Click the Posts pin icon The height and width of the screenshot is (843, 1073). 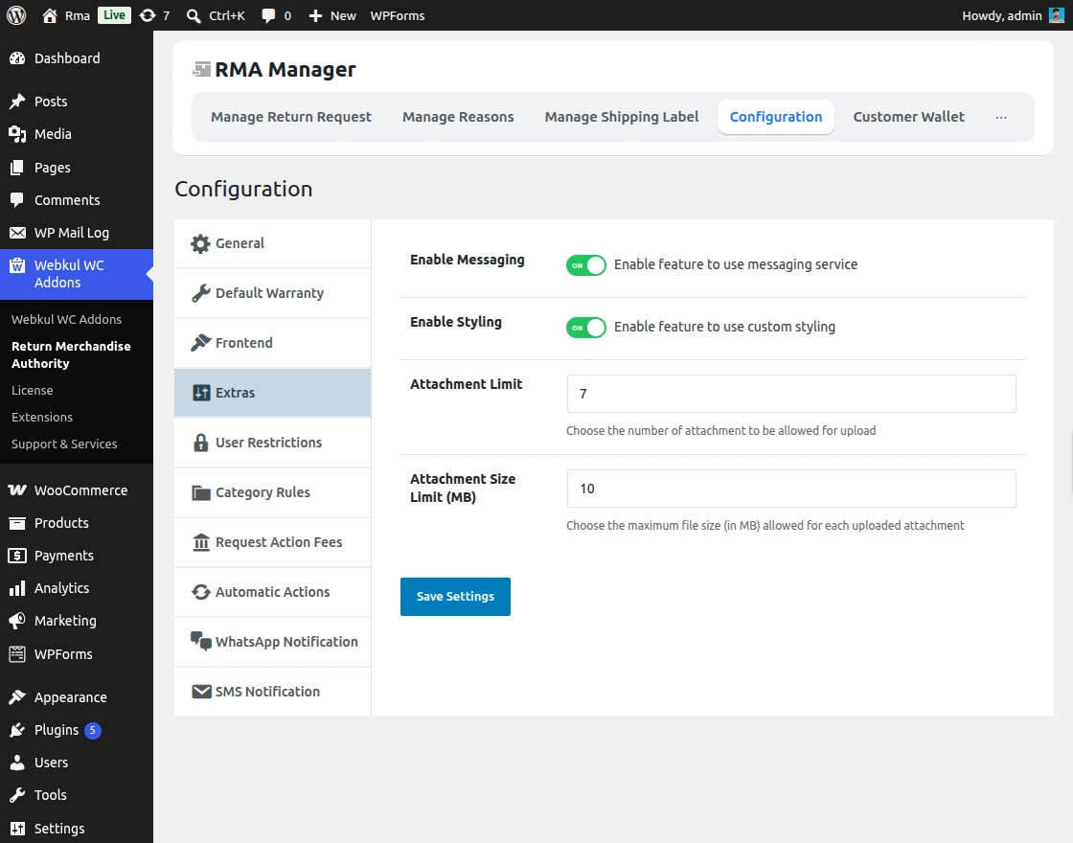[x=17, y=102]
